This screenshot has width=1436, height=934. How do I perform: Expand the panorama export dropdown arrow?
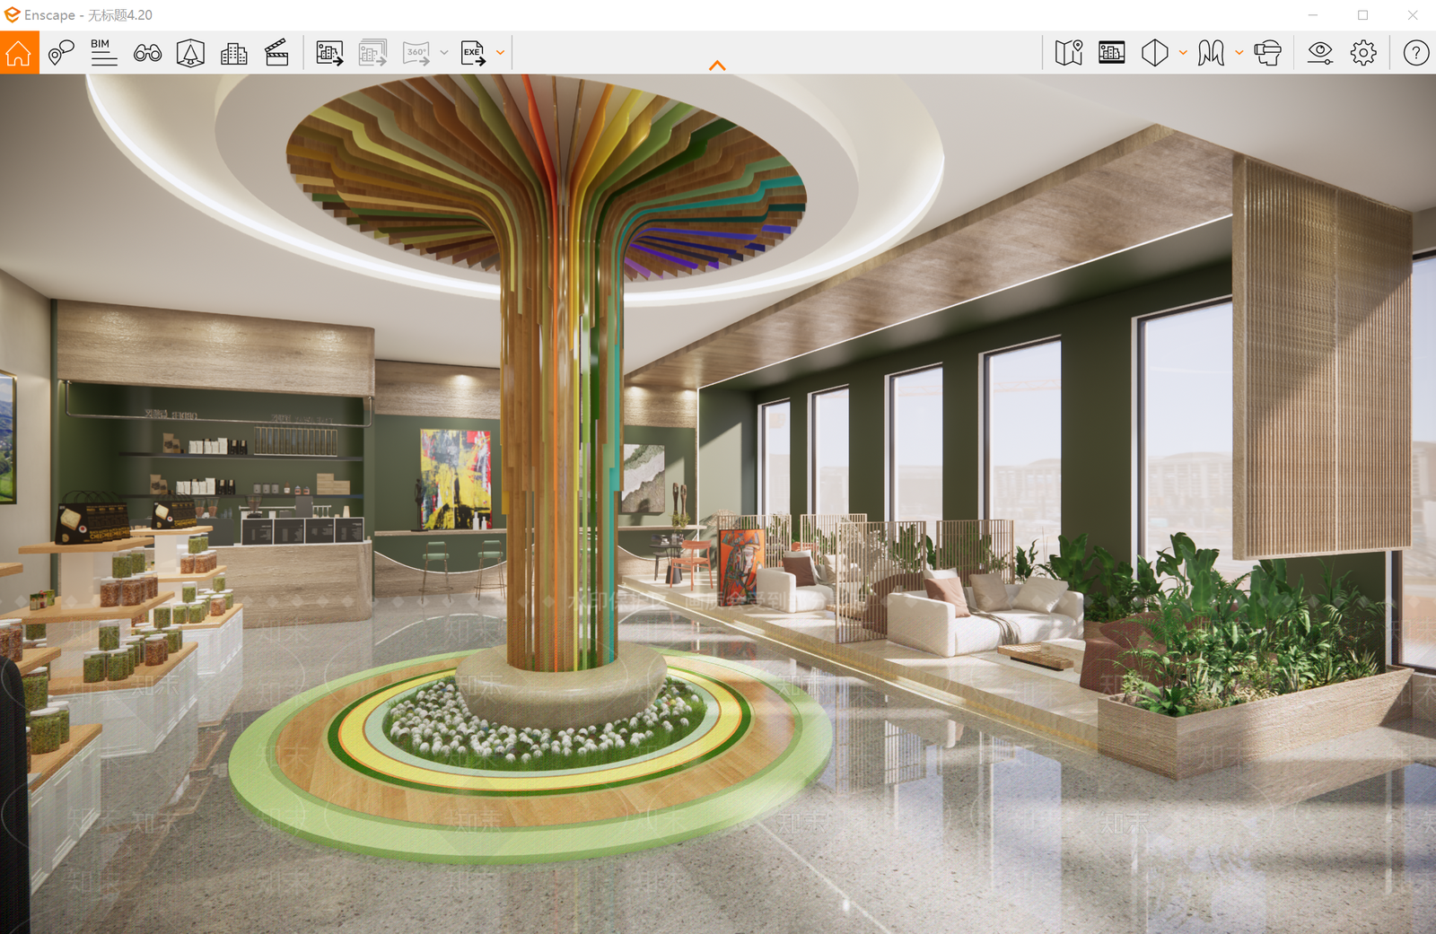pos(444,53)
